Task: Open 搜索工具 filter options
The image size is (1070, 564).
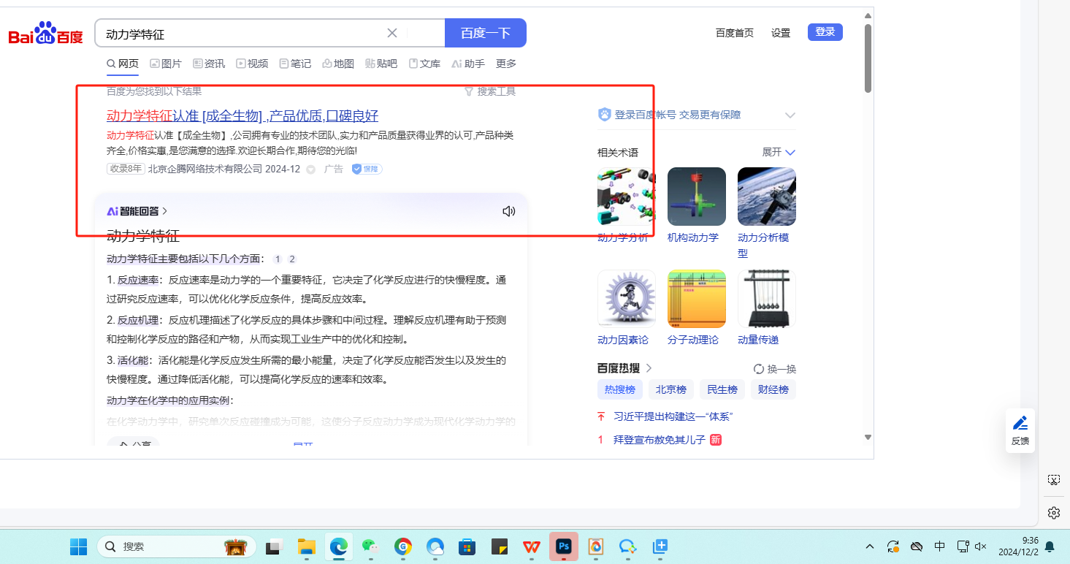Action: click(x=490, y=91)
